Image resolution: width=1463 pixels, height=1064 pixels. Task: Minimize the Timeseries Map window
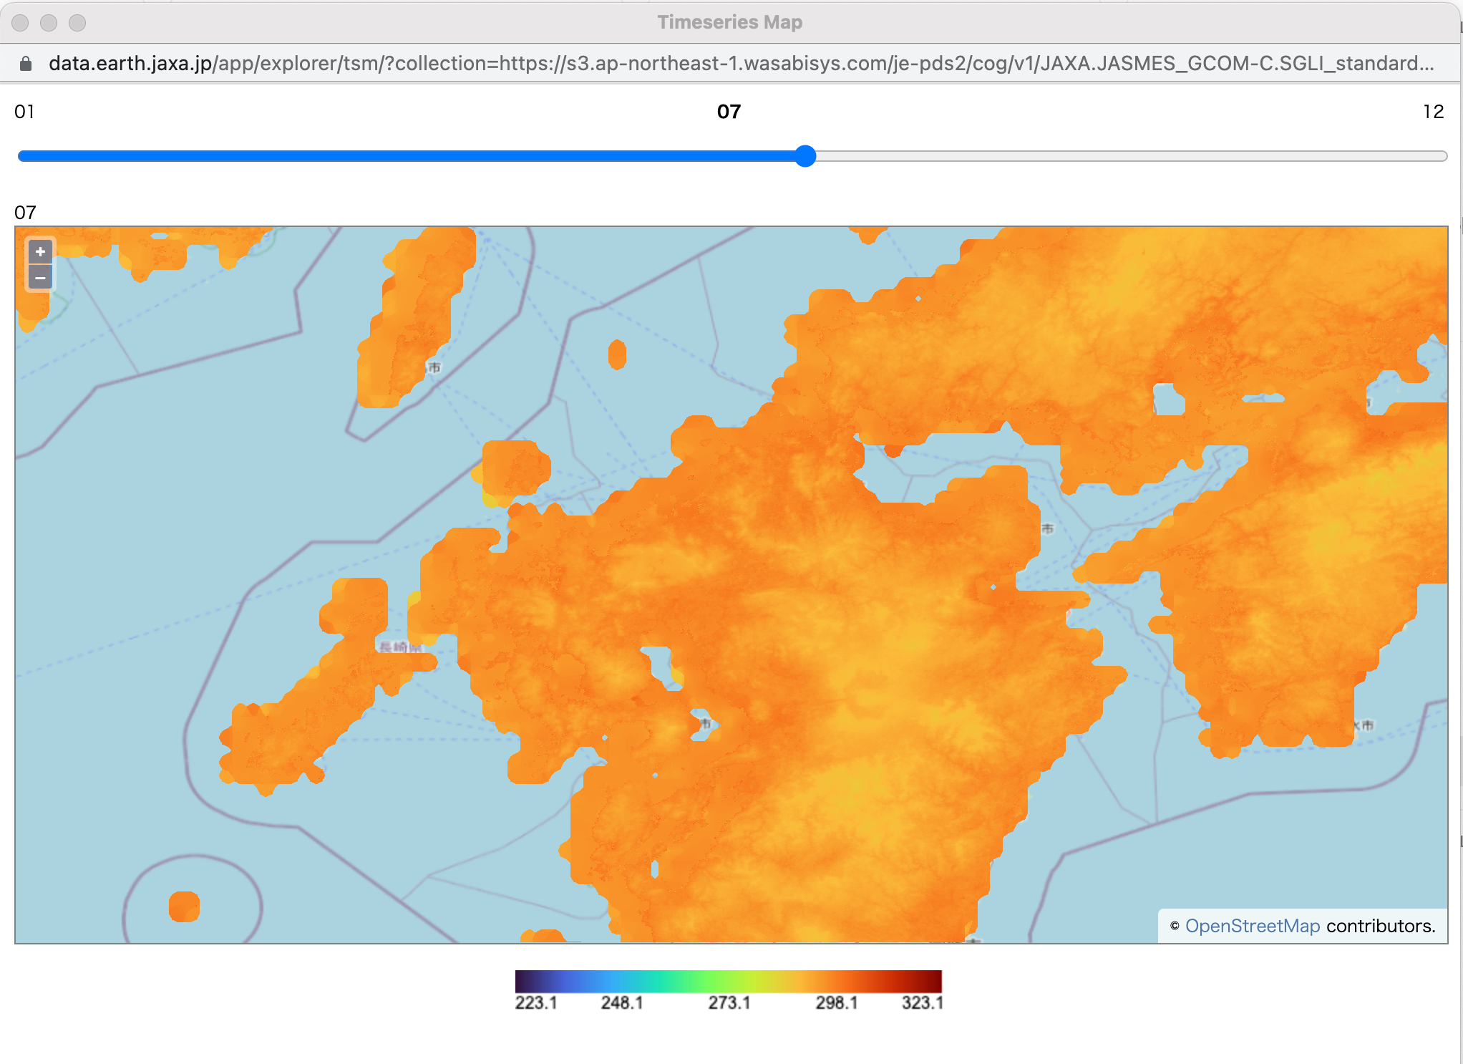click(49, 23)
